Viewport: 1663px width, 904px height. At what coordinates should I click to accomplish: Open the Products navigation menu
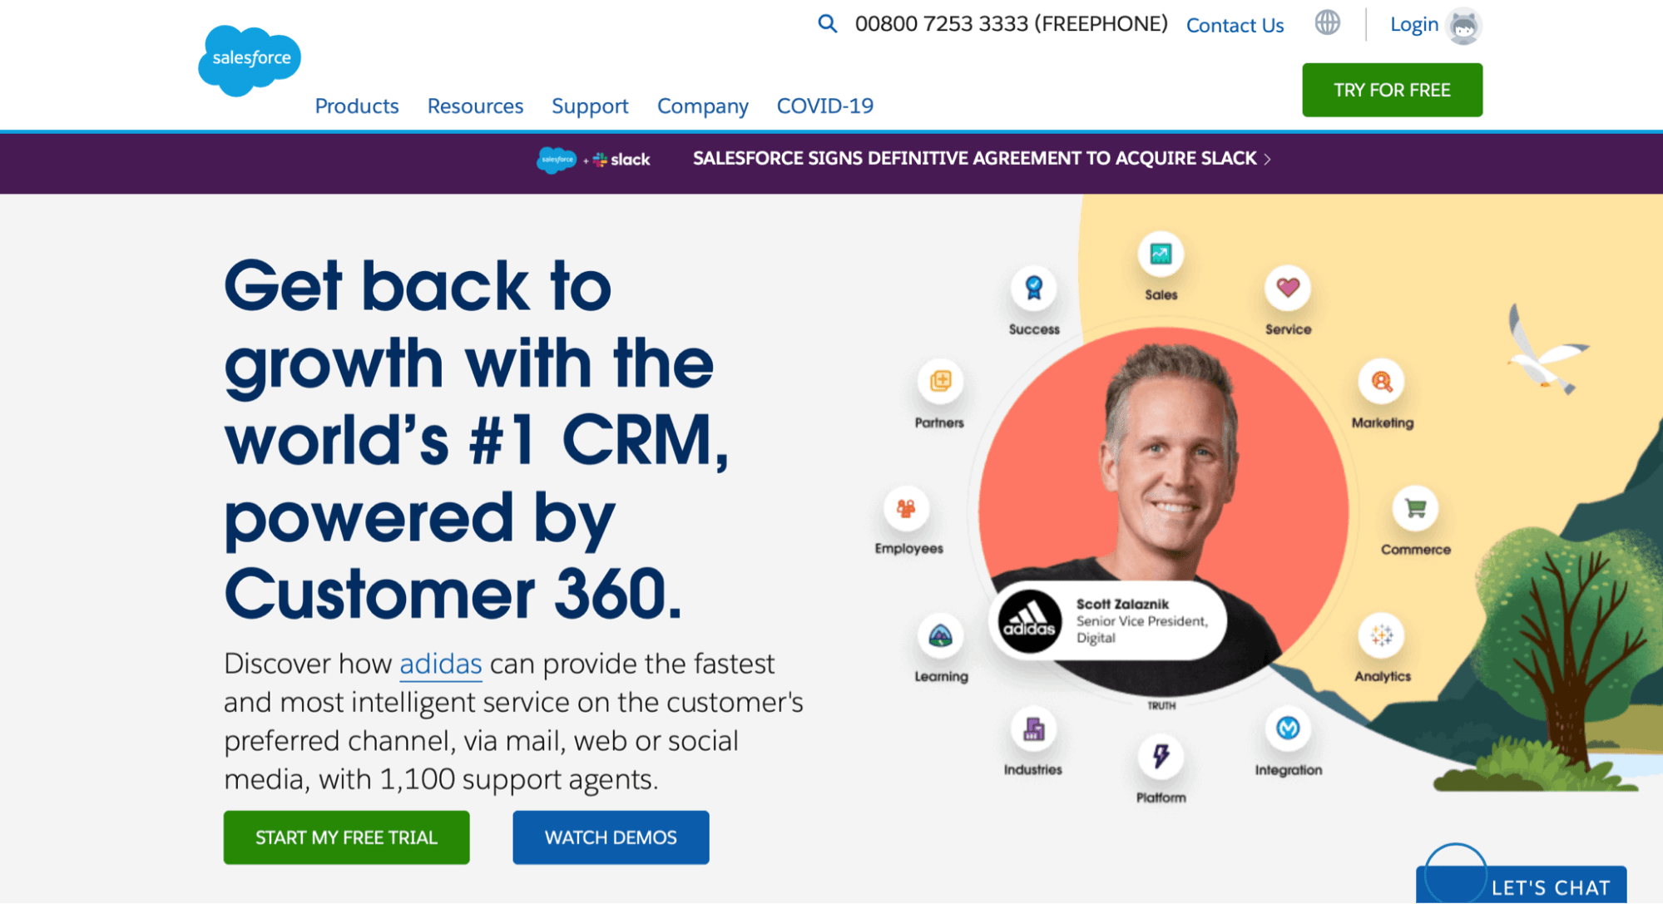coord(355,103)
